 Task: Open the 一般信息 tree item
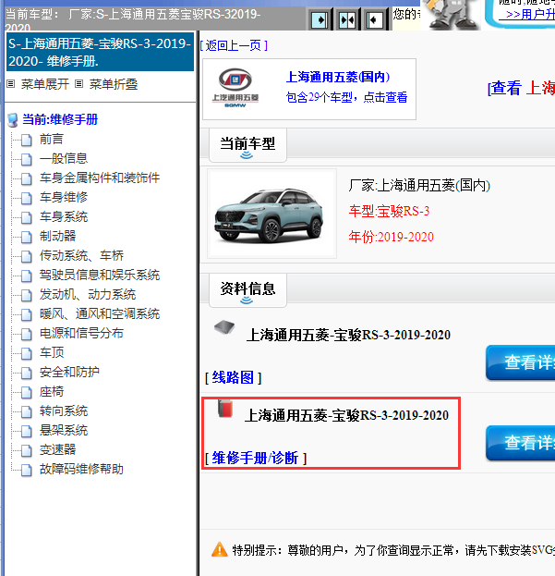pos(64,159)
